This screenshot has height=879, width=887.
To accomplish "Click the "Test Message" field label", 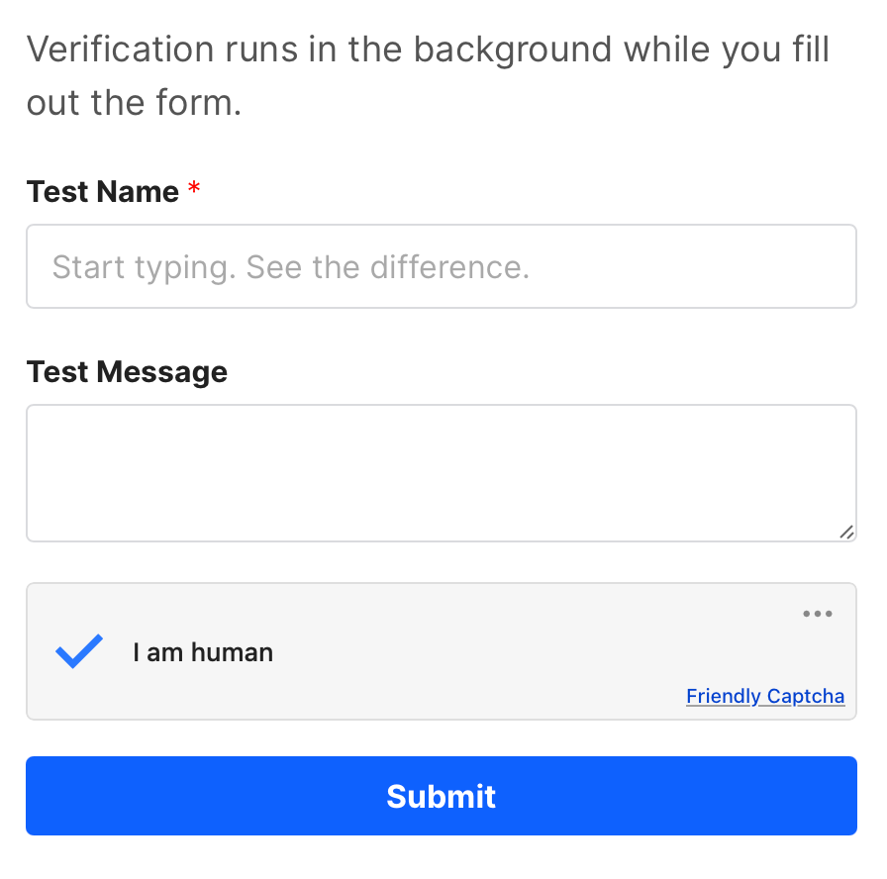I will 127,371.
